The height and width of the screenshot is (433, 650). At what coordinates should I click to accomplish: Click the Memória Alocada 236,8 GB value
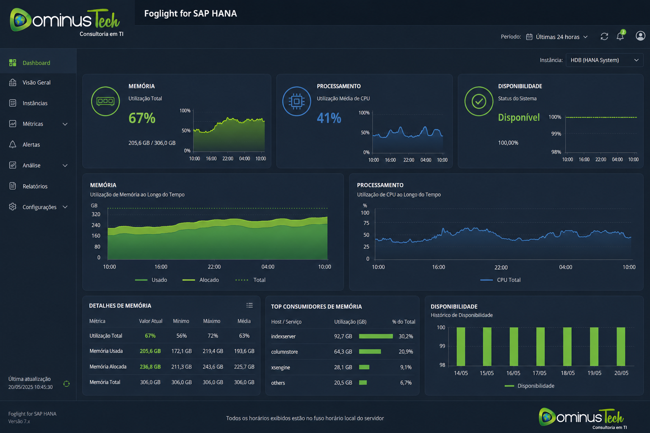pyautogui.click(x=150, y=367)
